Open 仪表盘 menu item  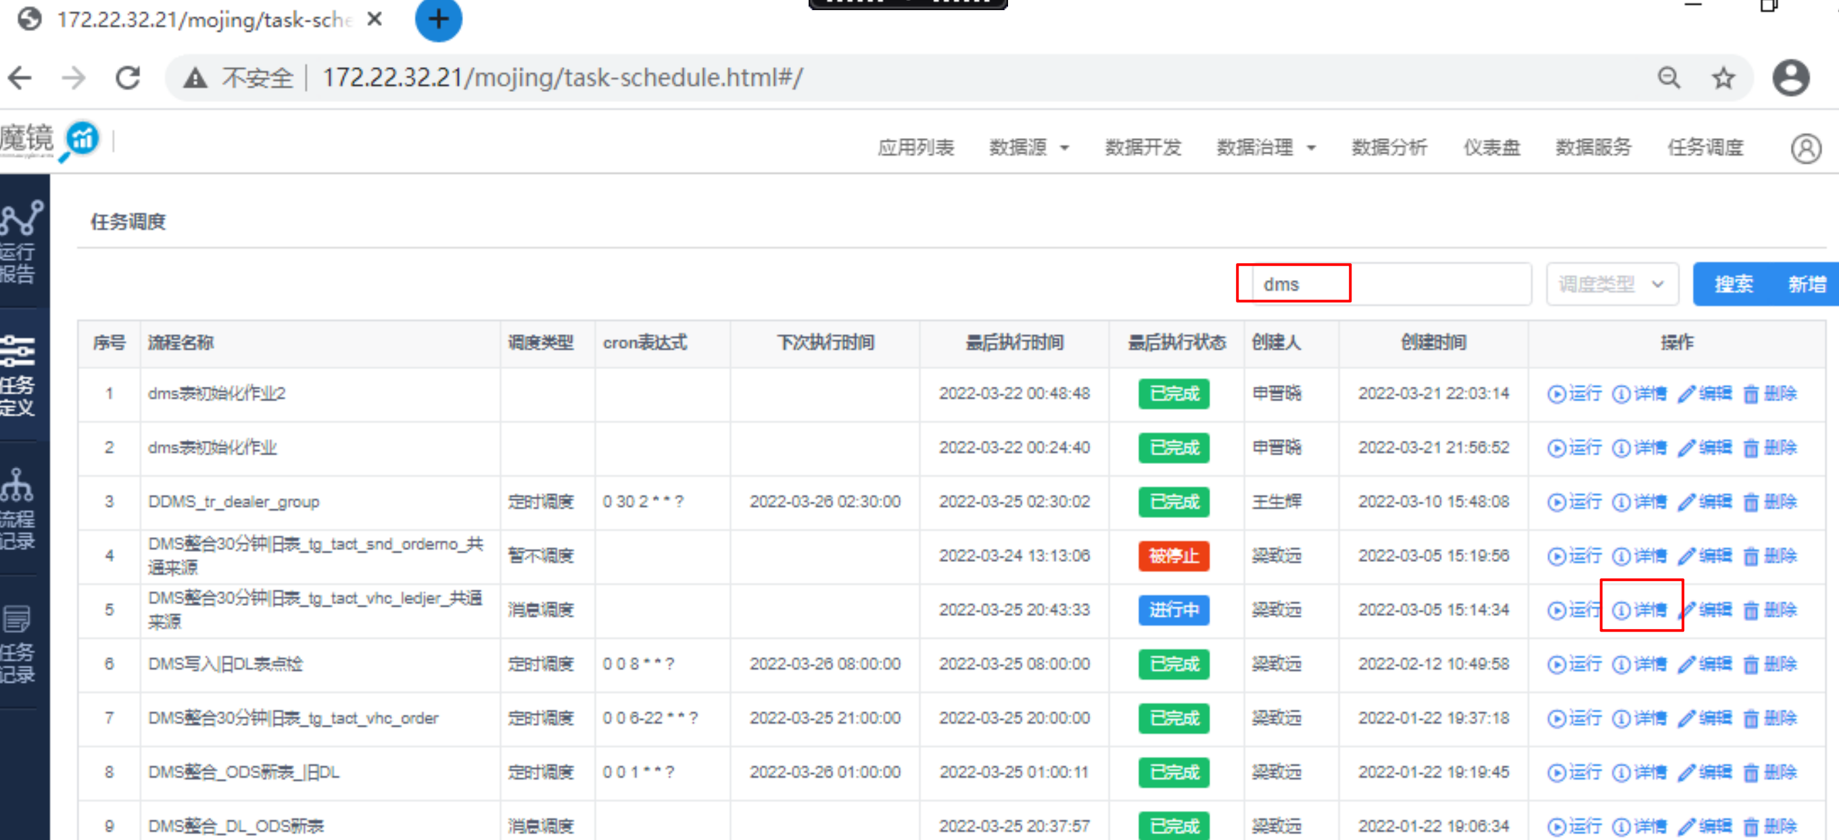point(1491,148)
